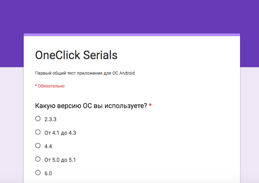Pick the 4.4 radio button
The height and width of the screenshot is (183, 259).
[x=38, y=146]
